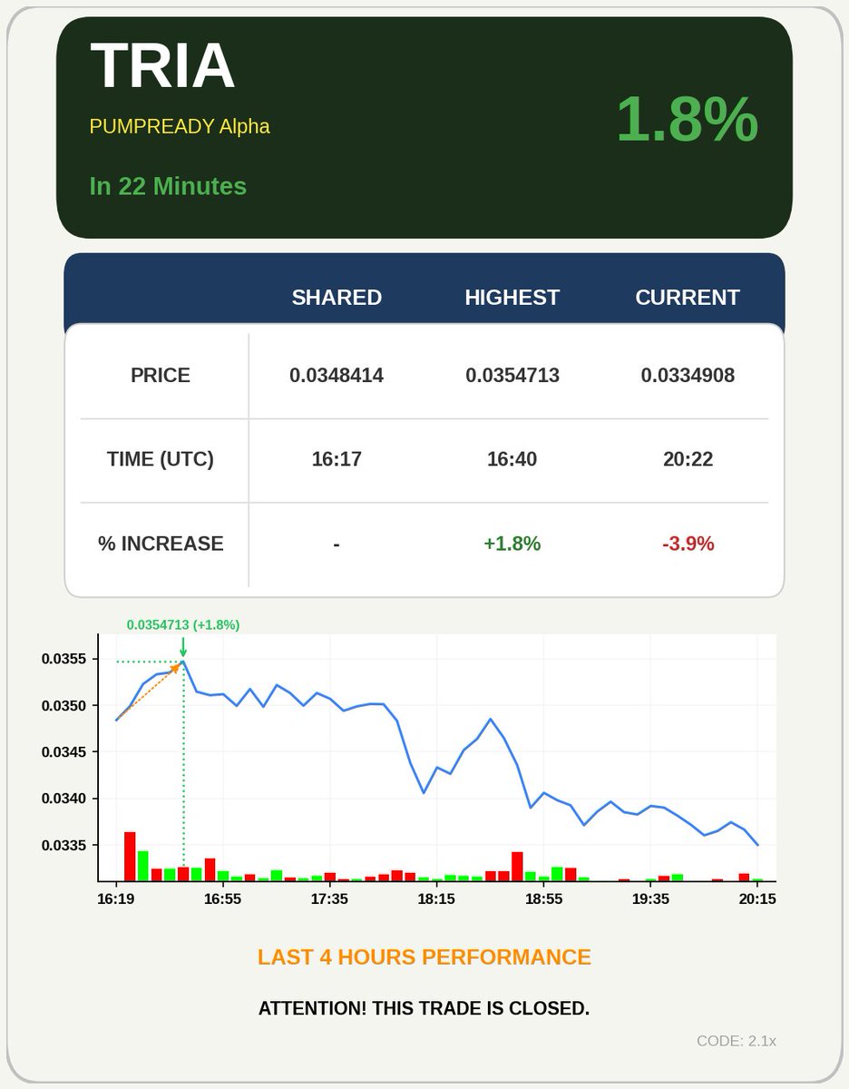Click the LAST 4 HOURS PERFORMANCE caption
The width and height of the screenshot is (849, 1089).
(424, 957)
